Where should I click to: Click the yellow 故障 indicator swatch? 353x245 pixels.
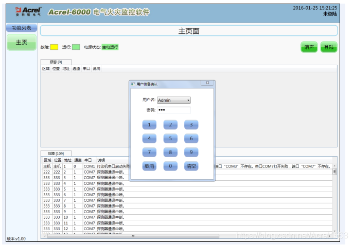pos(54,47)
